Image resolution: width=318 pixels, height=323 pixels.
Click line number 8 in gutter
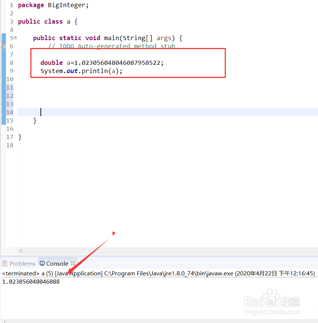pyautogui.click(x=12, y=63)
